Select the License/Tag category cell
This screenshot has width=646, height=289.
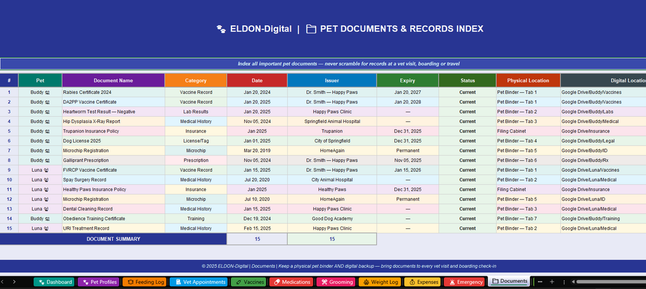point(196,141)
